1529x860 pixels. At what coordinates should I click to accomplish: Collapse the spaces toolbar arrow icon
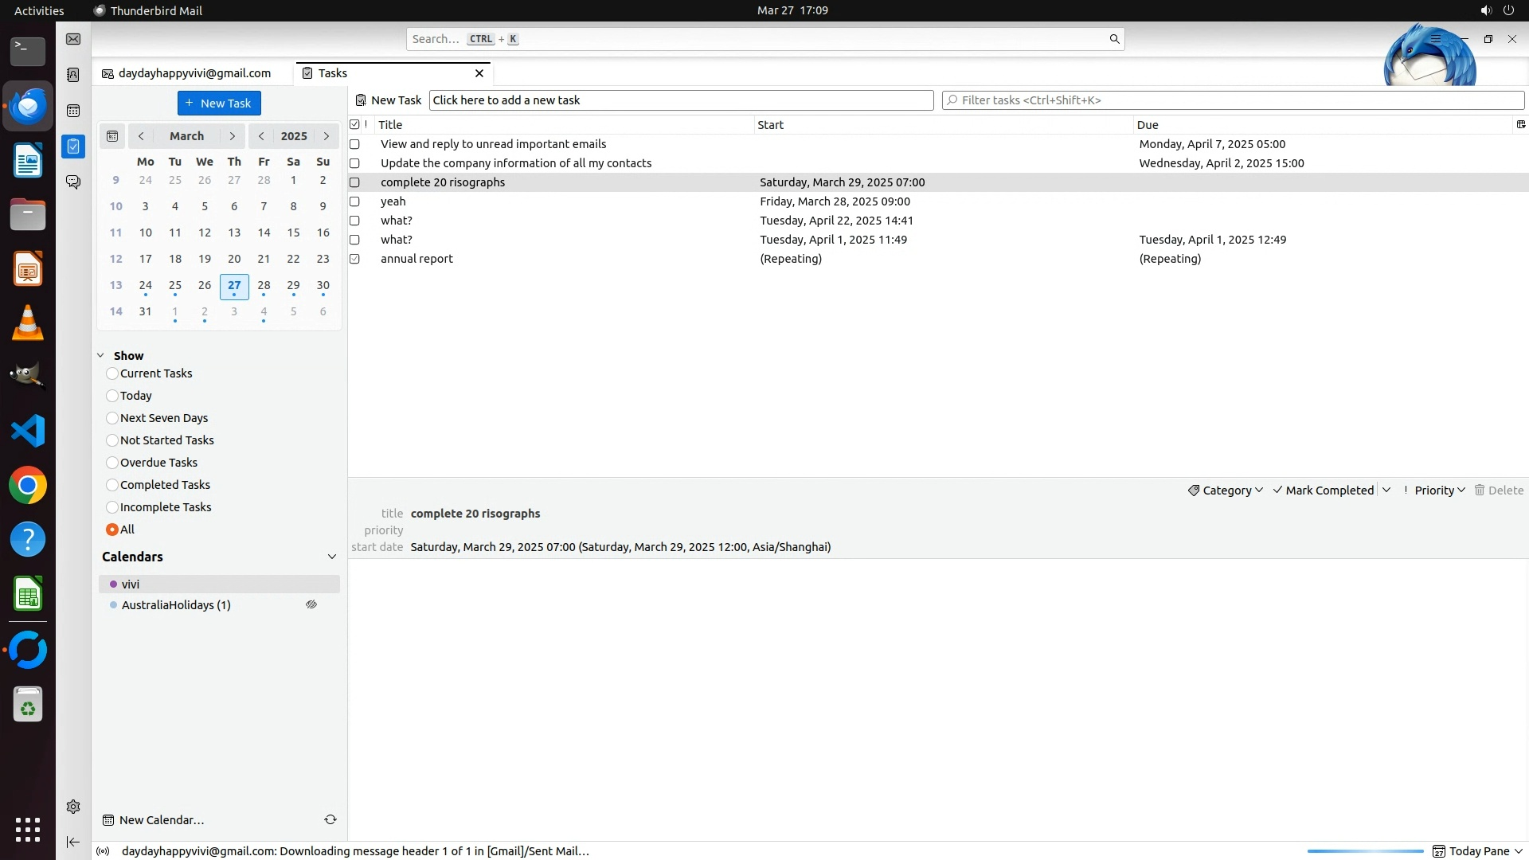click(73, 842)
